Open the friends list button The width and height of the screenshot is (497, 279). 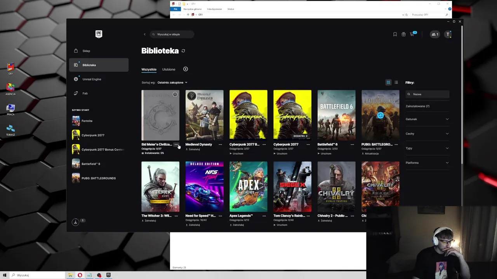coord(435,34)
